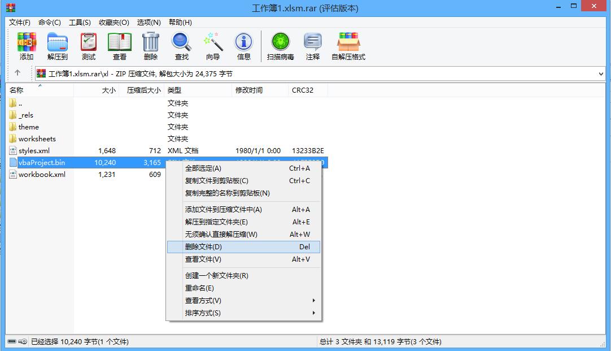611x351 pixels.
Task: Select the 添加 (Add) toolbar icon
Action: click(x=27, y=45)
